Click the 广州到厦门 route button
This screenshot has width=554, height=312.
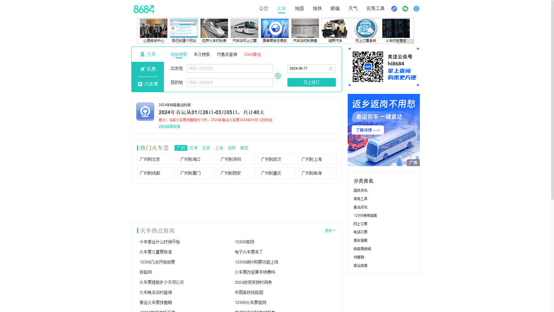point(196,173)
